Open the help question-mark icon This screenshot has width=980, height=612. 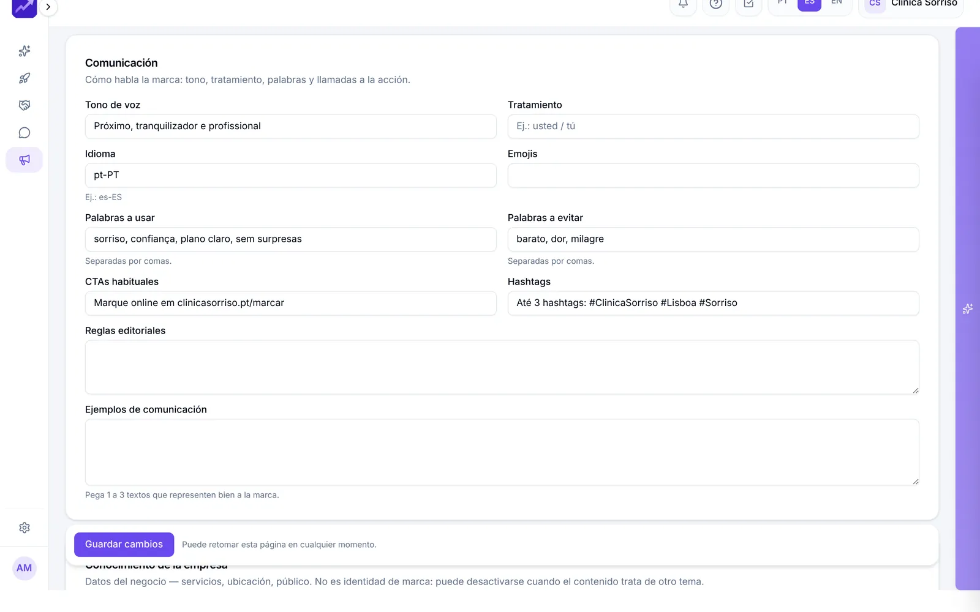(715, 5)
